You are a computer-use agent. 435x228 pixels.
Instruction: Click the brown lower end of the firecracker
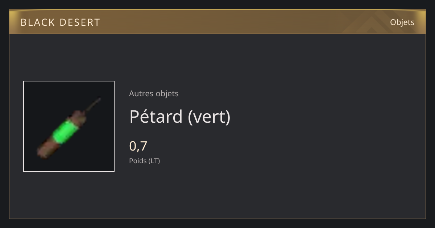coord(47,148)
